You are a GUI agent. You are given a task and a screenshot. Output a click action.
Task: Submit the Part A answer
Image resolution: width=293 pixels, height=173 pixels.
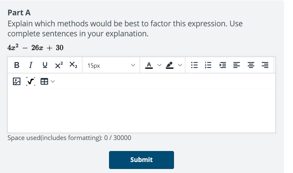click(141, 160)
